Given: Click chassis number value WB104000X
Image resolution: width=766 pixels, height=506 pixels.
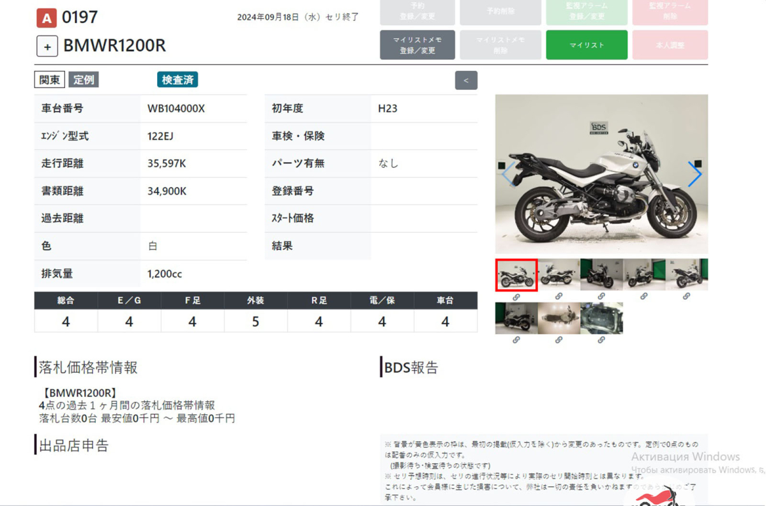Looking at the screenshot, I should 176,108.
